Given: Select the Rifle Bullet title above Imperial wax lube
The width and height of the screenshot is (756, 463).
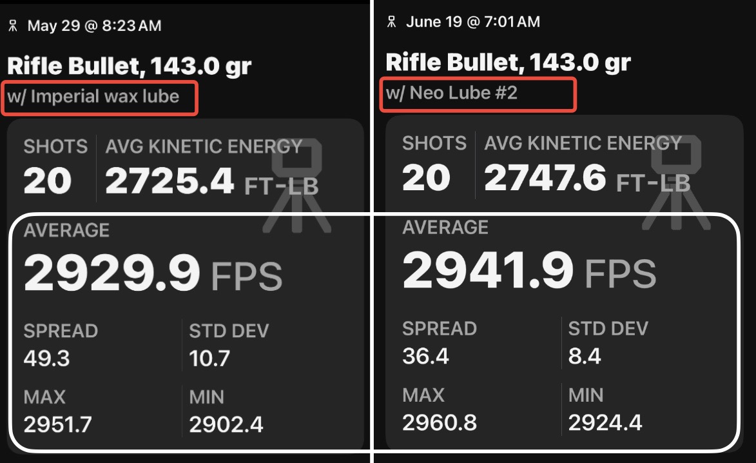Looking at the screenshot, I should [x=129, y=65].
